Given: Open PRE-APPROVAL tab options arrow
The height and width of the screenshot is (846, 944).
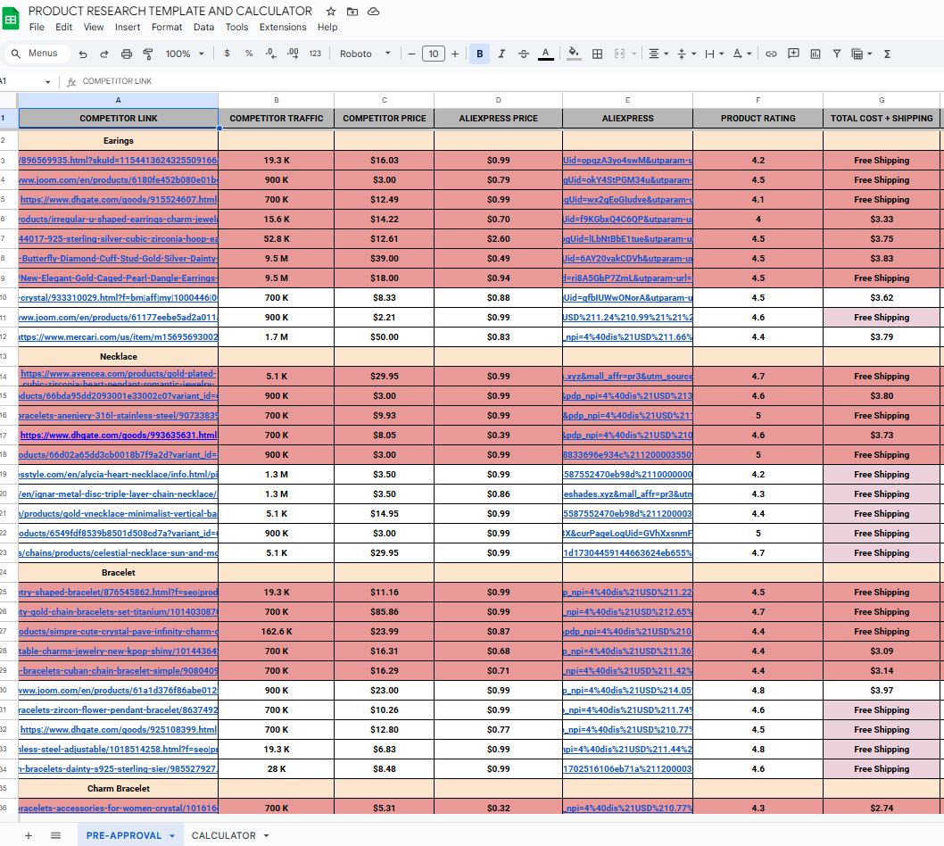Looking at the screenshot, I should click(x=172, y=836).
